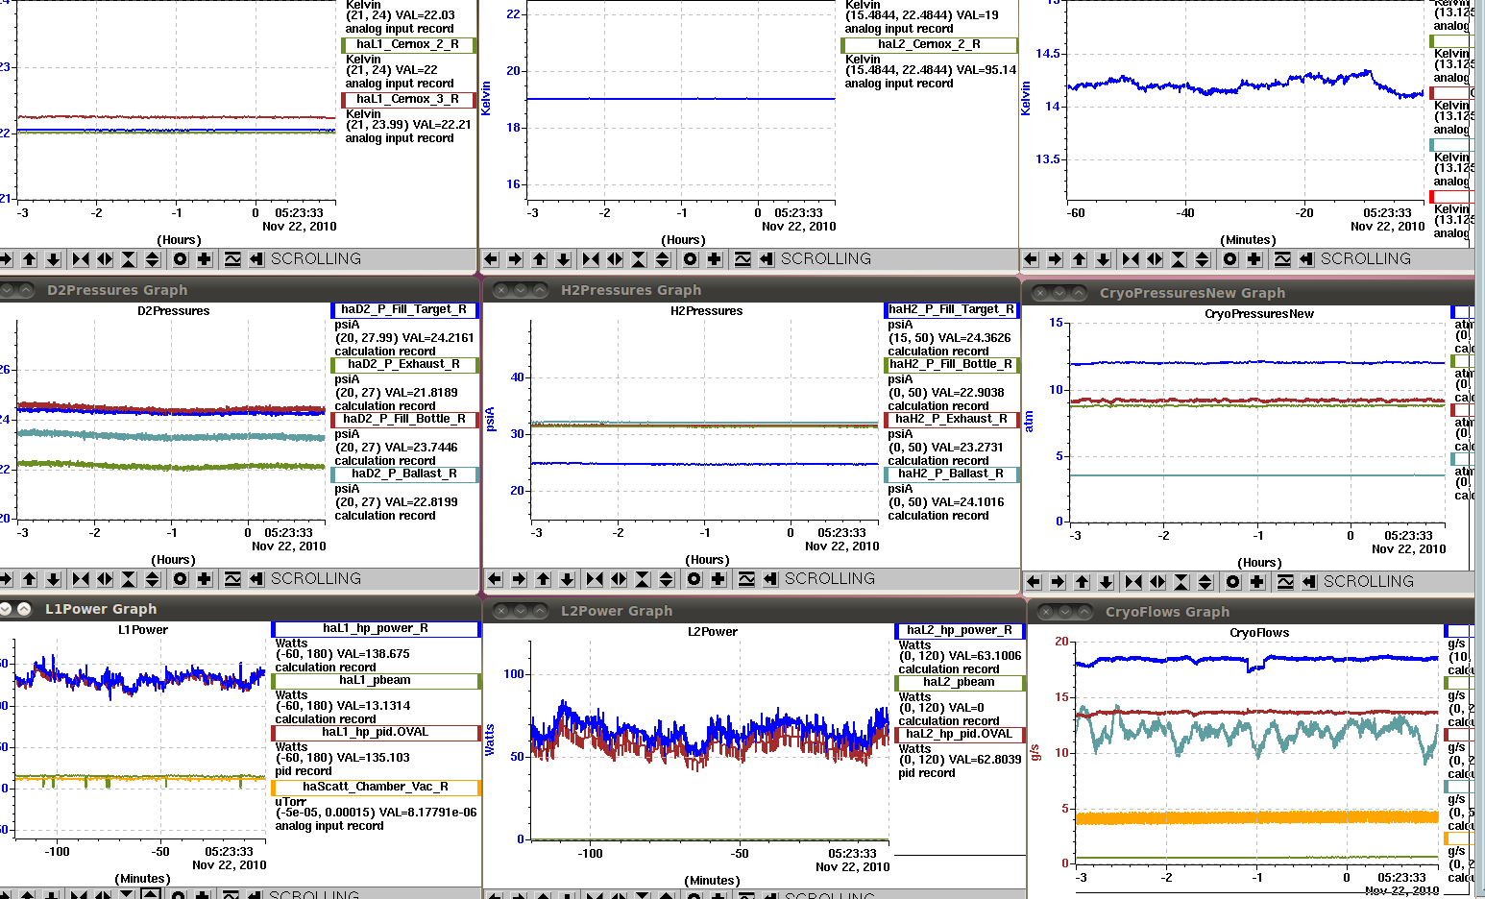
Task: Click waveform refresh icon in D2Pressures toolbar
Action: tap(232, 579)
